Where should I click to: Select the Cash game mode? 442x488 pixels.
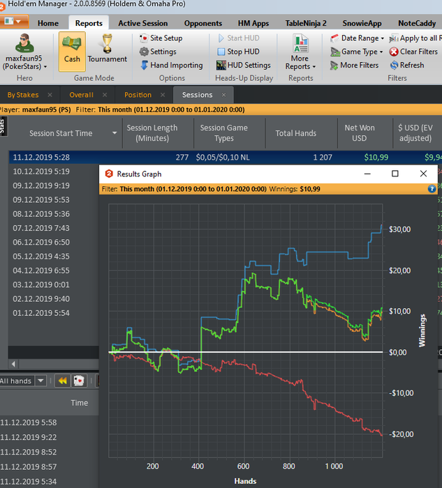pyautogui.click(x=72, y=52)
